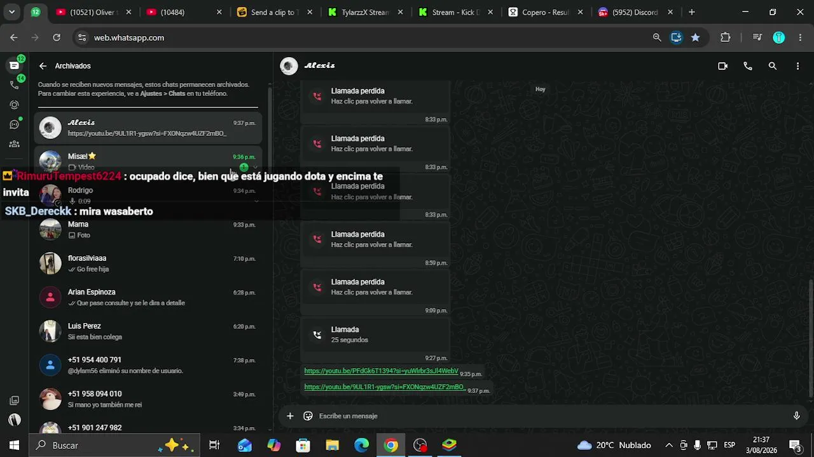814x457 pixels.
Task: Open the Channels icon in WhatsApp sidebar
Action: point(14,124)
